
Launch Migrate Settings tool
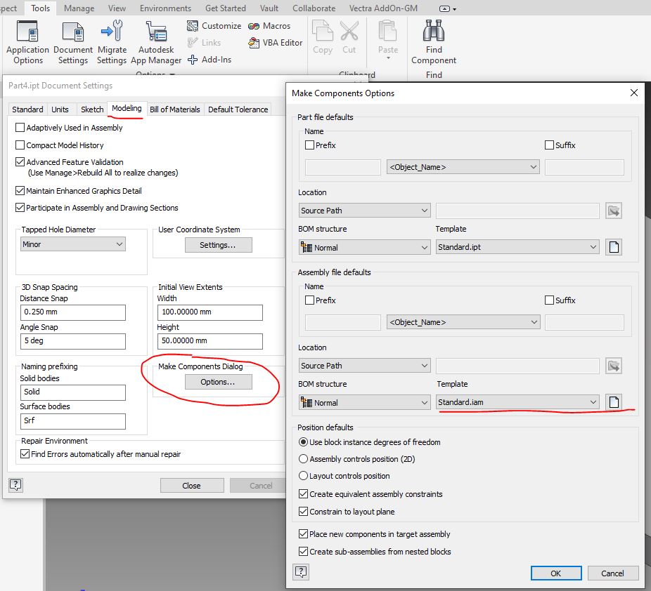(112, 43)
